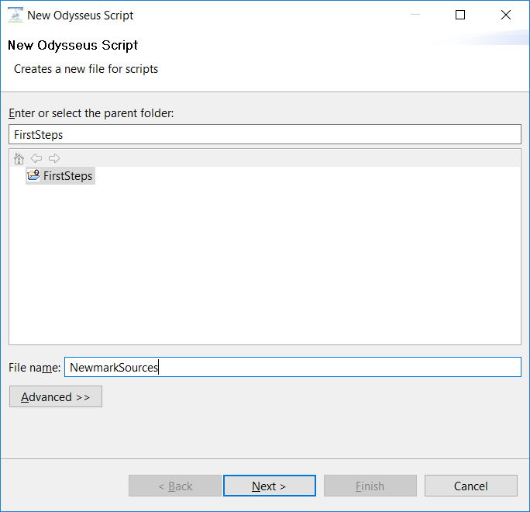The height and width of the screenshot is (512, 530).
Task: Click empty area of the folder tree
Action: [265, 264]
